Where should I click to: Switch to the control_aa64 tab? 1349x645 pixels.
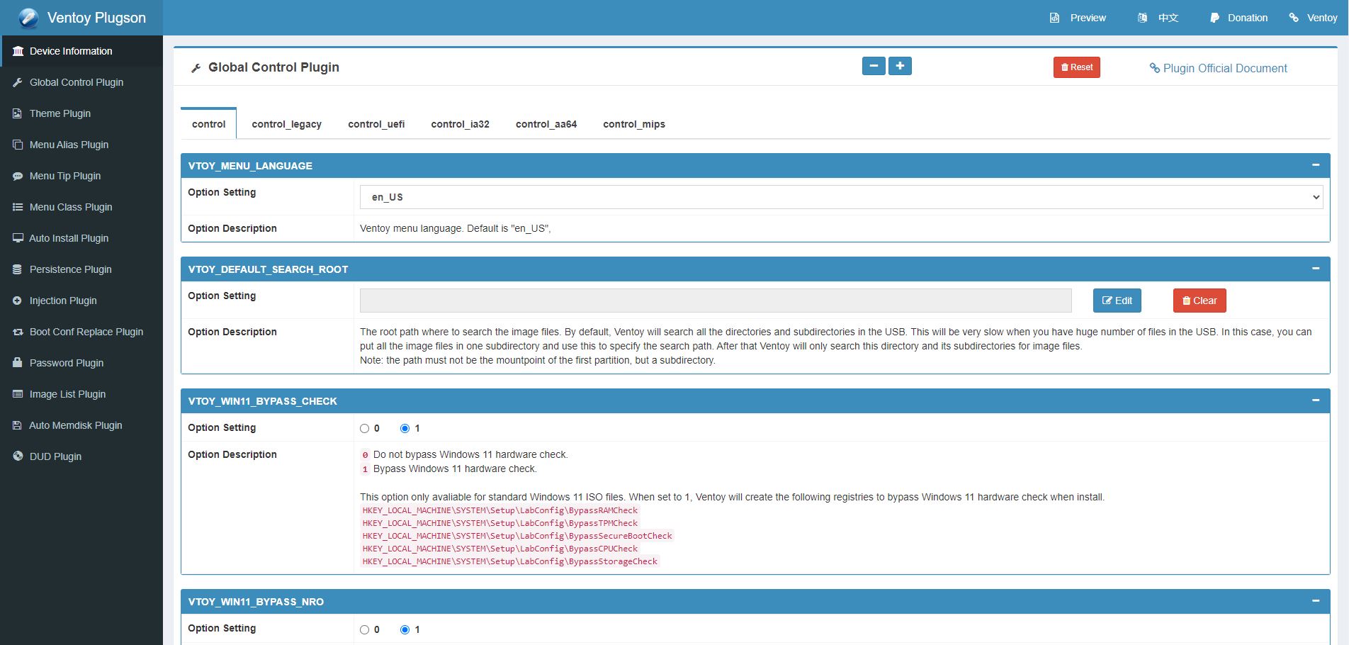click(x=546, y=124)
